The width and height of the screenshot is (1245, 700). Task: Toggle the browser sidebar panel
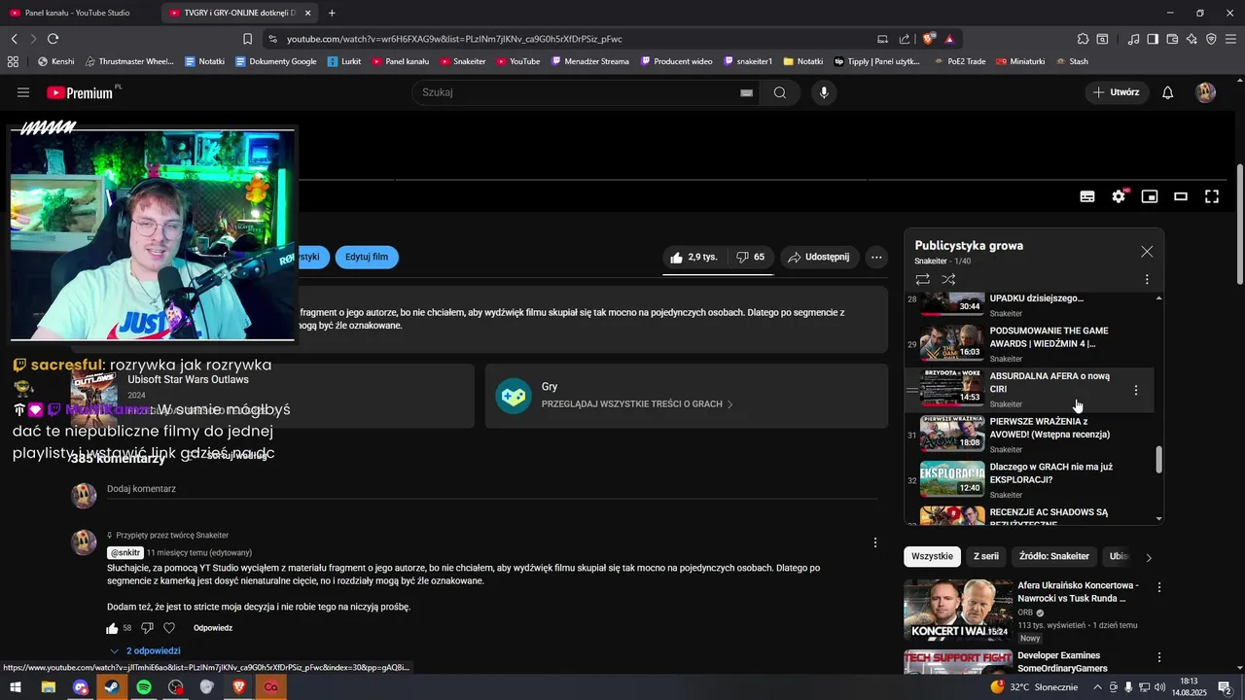1153,39
